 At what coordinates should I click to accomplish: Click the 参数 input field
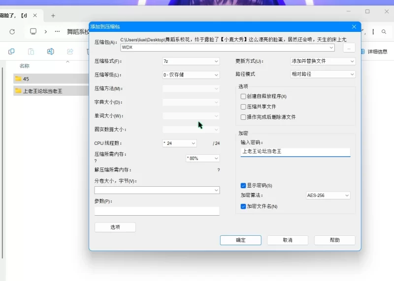[x=157, y=211]
